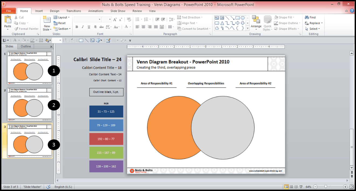Click the Format Painter button

click(x=26, y=29)
